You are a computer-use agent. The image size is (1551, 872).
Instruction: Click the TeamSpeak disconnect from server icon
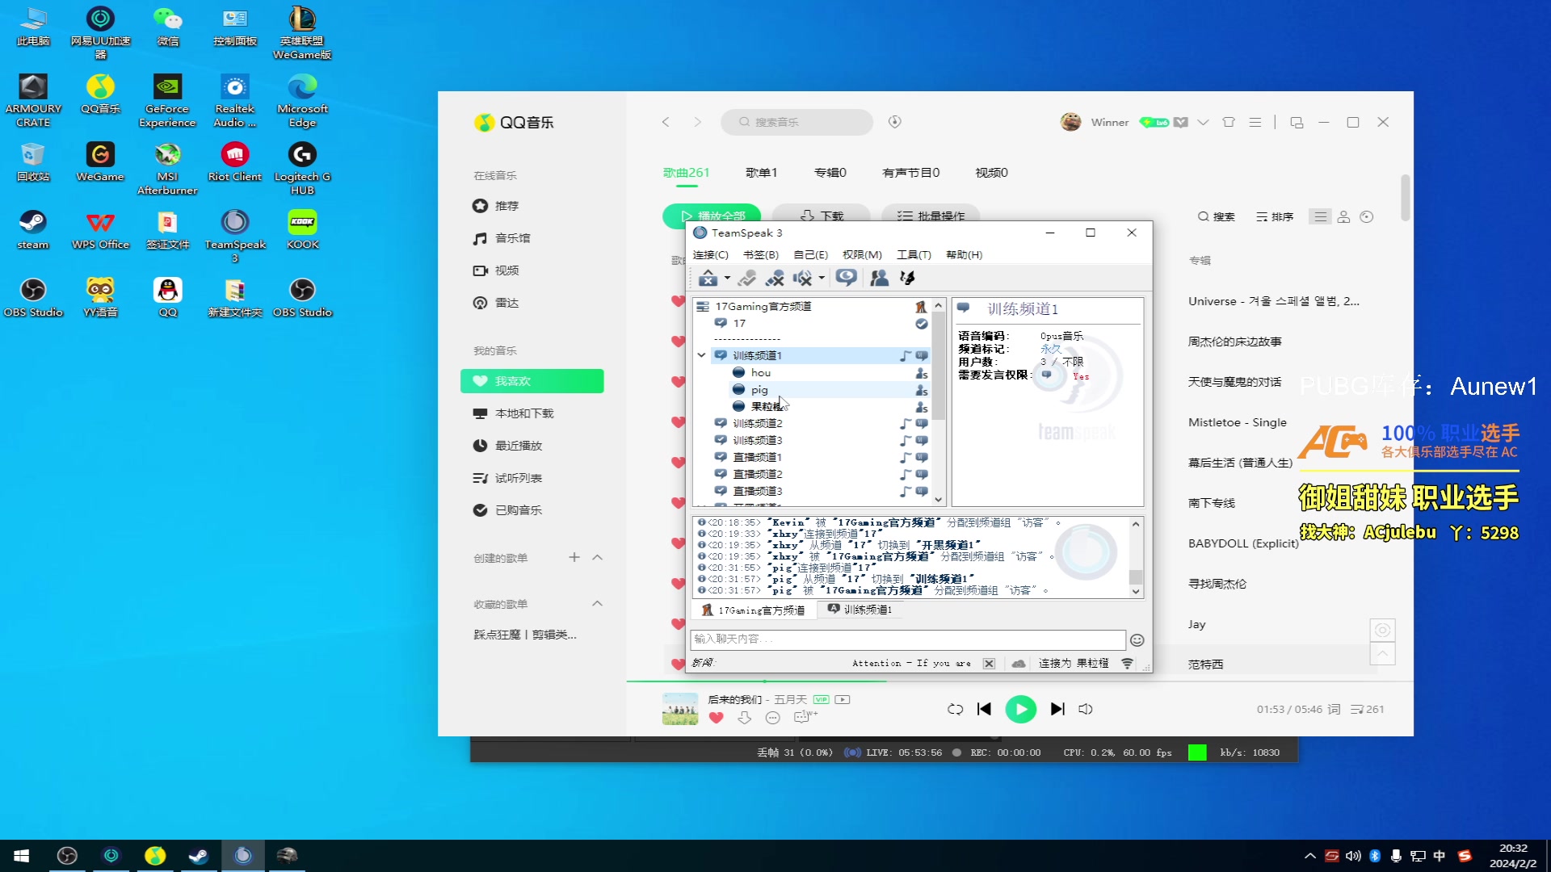click(x=708, y=278)
